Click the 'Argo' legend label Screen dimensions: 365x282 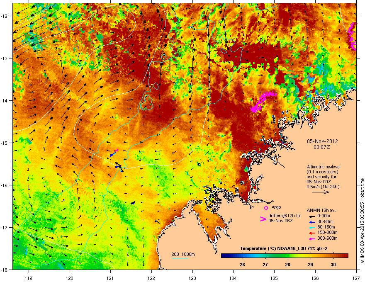(276, 207)
